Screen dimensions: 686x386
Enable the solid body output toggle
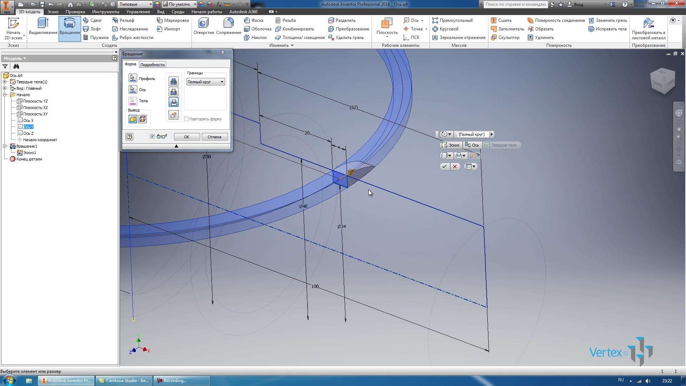coord(133,119)
